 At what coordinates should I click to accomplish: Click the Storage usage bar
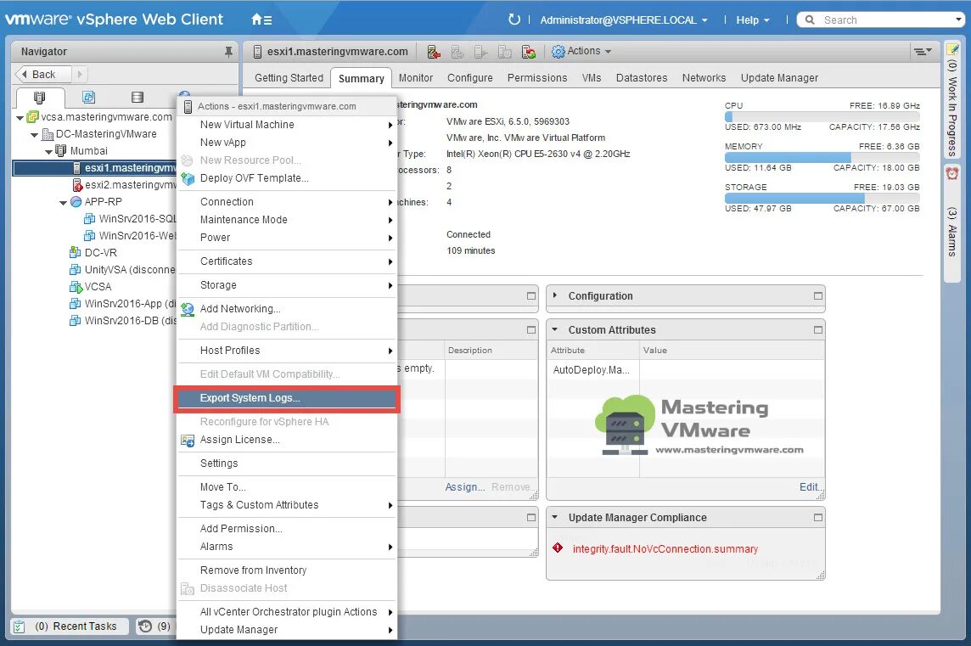822,198
